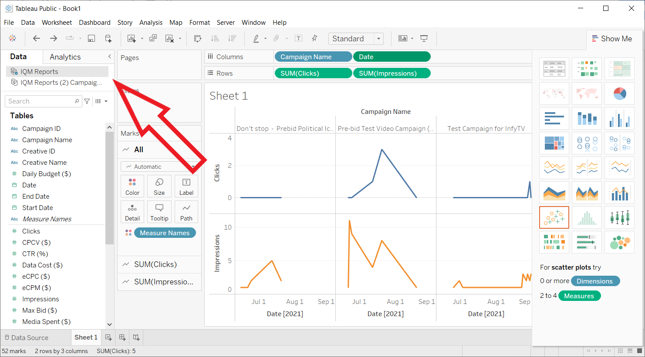Toggle mark labels with the T icon

[x=298, y=39]
